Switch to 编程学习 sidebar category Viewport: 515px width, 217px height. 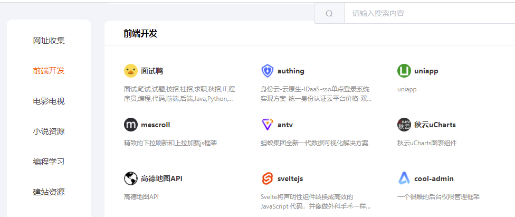click(x=49, y=162)
